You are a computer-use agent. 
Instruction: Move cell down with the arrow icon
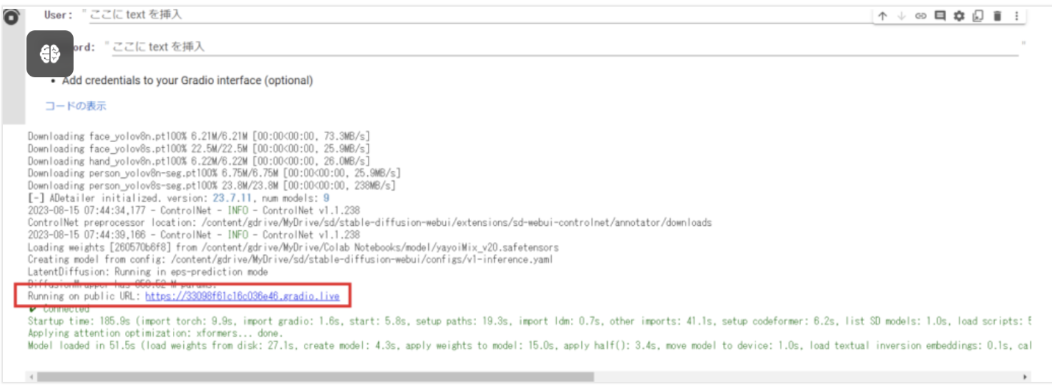pos(901,16)
